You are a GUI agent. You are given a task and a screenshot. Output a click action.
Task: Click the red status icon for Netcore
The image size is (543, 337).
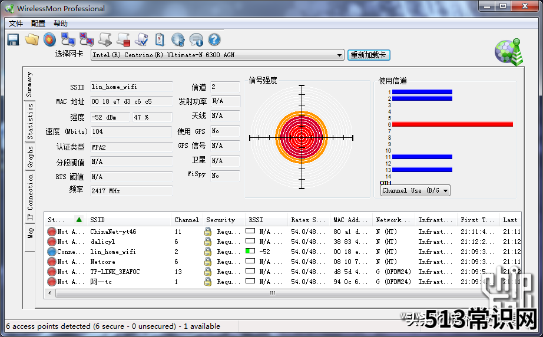[x=52, y=262]
